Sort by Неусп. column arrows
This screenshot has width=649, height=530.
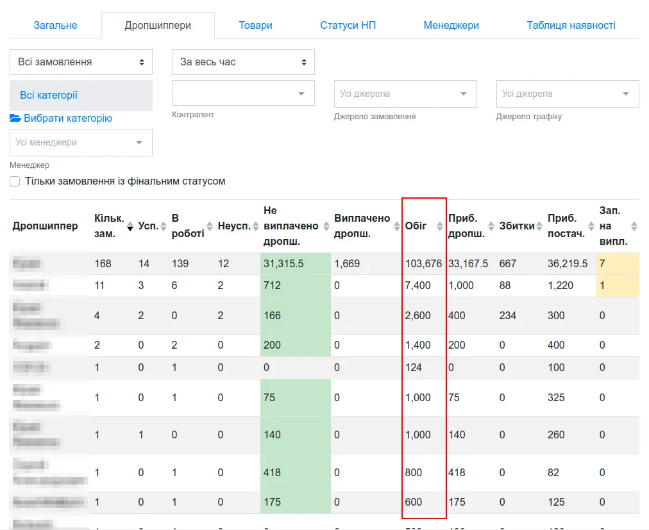[256, 226]
